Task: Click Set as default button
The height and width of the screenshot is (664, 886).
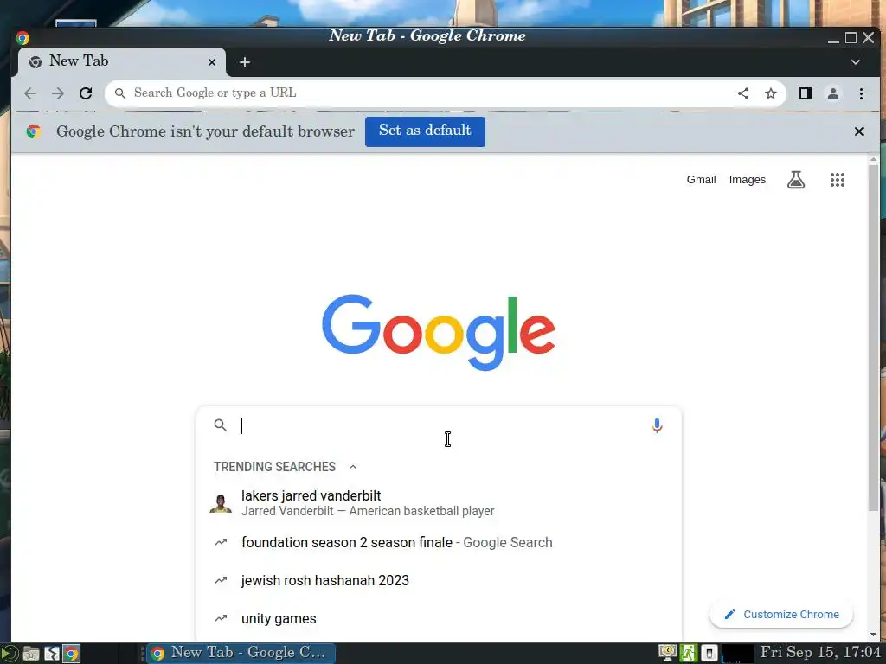Action: coord(425,131)
